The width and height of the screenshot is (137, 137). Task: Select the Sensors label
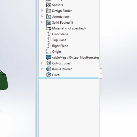click(x=58, y=5)
